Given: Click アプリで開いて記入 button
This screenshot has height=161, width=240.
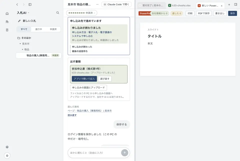Looking at the screenshot, I should (84, 79).
